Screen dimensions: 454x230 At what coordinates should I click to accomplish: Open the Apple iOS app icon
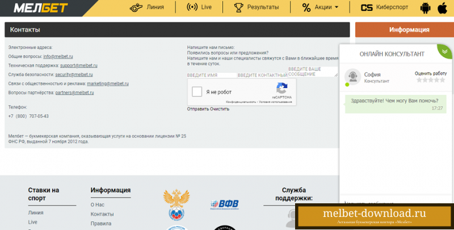[442, 8]
